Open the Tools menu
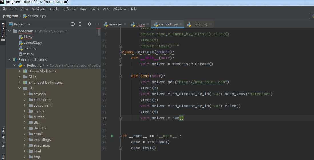 click(94, 9)
